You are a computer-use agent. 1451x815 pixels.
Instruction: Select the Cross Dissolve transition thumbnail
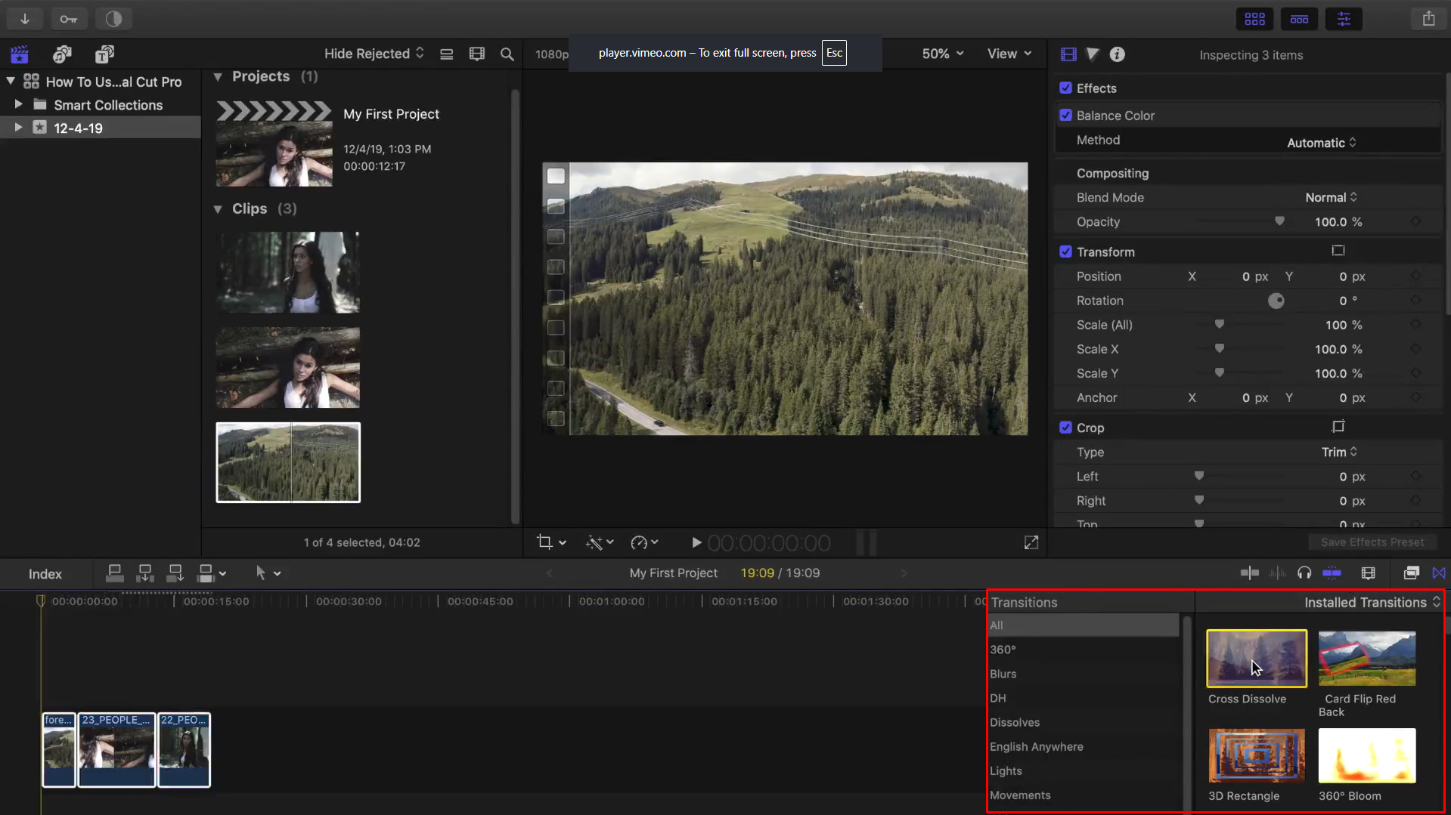point(1256,658)
